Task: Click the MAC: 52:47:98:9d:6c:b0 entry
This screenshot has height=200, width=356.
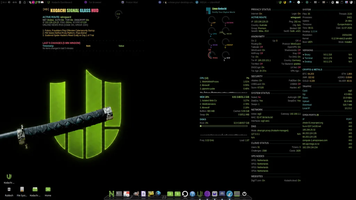Action: coord(262,117)
